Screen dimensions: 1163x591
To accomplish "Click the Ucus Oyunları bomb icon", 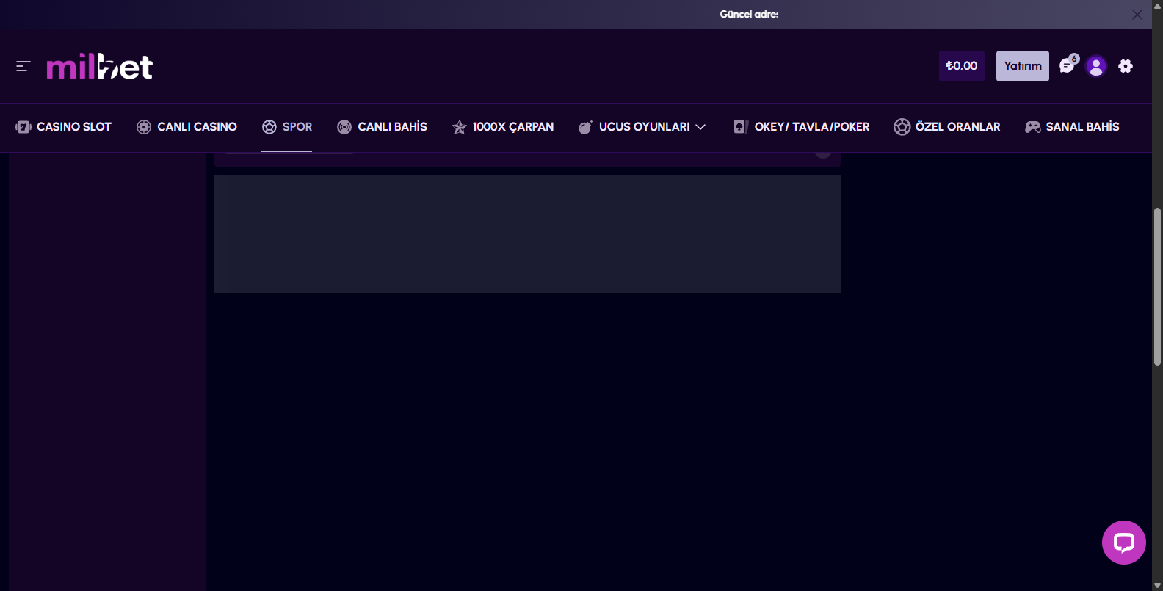I will [585, 127].
